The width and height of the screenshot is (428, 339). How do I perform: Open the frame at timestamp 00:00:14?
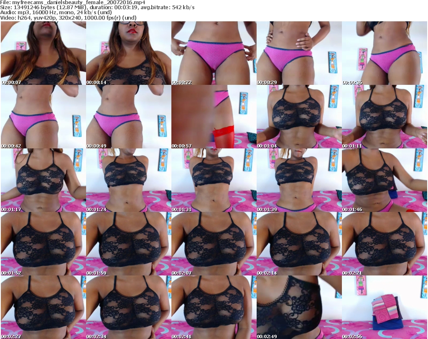click(129, 53)
